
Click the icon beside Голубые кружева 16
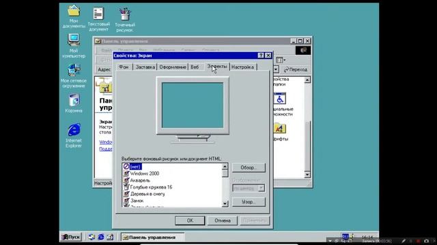[x=126, y=187]
